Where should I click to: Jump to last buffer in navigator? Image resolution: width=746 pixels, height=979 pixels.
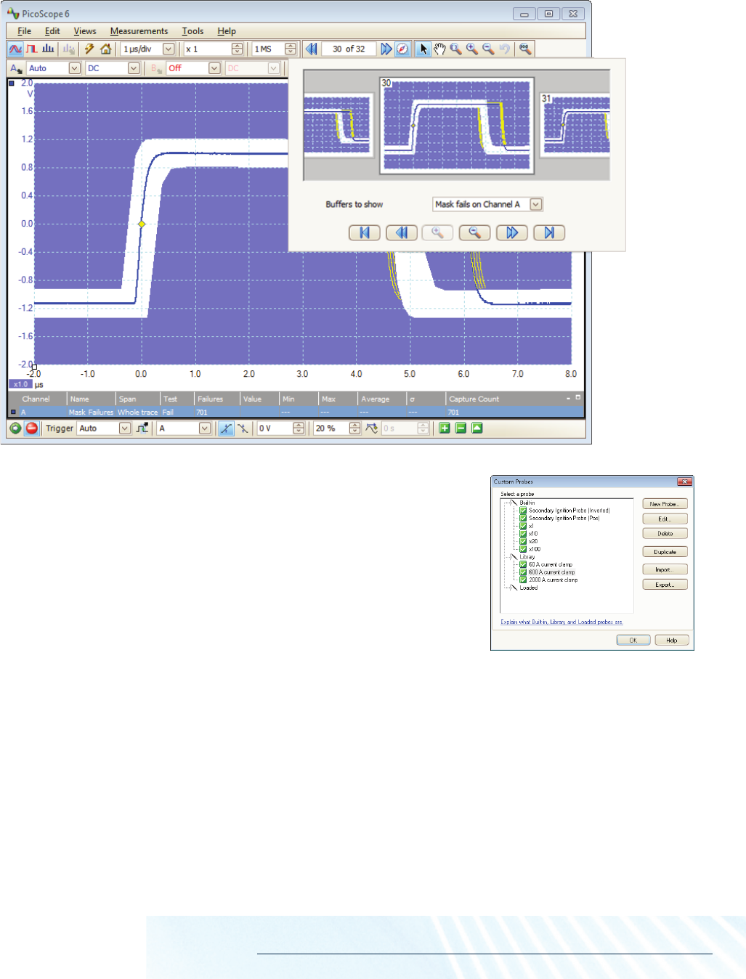549,232
